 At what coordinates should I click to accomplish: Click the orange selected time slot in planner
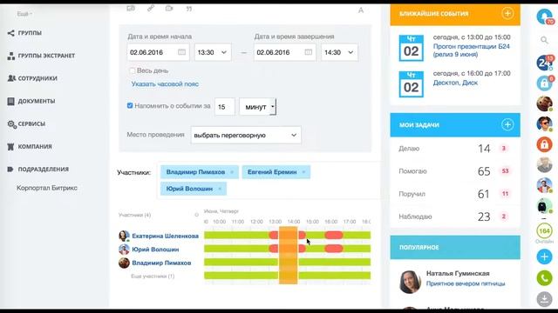[288, 256]
